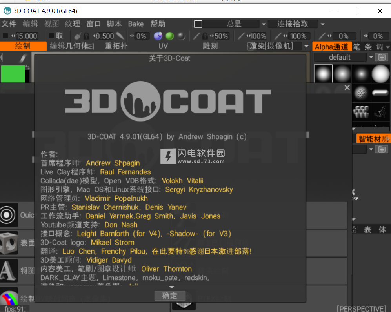The image size is (391, 312).
Task: Click the green sphere color channel icon
Action: [169, 36]
